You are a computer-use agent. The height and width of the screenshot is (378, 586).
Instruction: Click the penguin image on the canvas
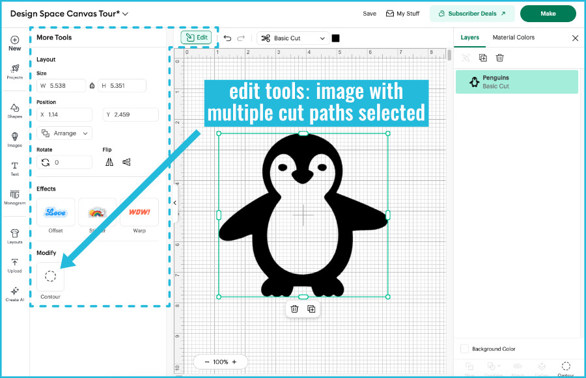coord(303,215)
